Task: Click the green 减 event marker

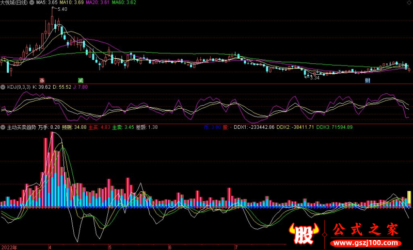Action: coord(81,80)
